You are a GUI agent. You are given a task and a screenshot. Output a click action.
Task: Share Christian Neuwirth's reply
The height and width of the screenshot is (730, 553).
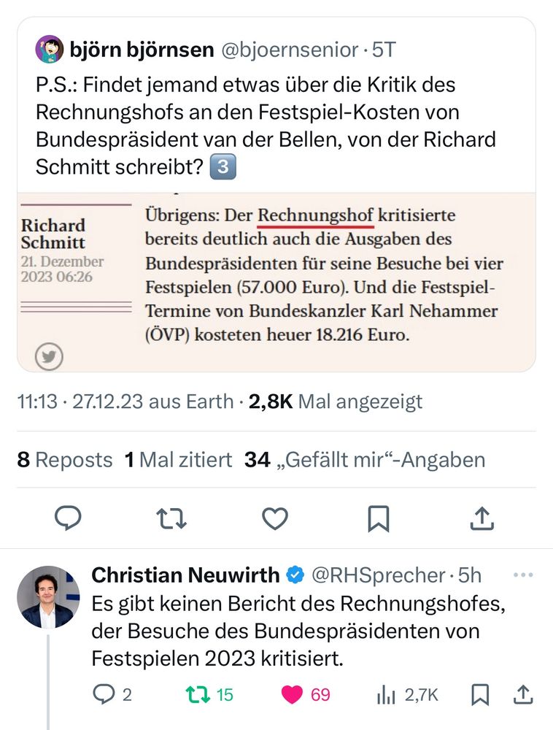point(523,695)
